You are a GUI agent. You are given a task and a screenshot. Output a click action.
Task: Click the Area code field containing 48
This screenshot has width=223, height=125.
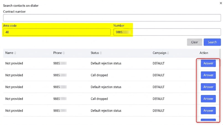pyautogui.click(x=57, y=32)
